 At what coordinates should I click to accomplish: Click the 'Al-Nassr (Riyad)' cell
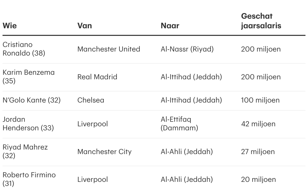(x=187, y=49)
